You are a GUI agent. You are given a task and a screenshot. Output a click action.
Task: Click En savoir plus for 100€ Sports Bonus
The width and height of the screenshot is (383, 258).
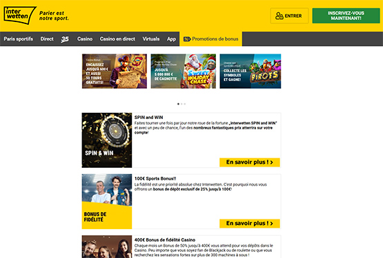[x=250, y=224]
